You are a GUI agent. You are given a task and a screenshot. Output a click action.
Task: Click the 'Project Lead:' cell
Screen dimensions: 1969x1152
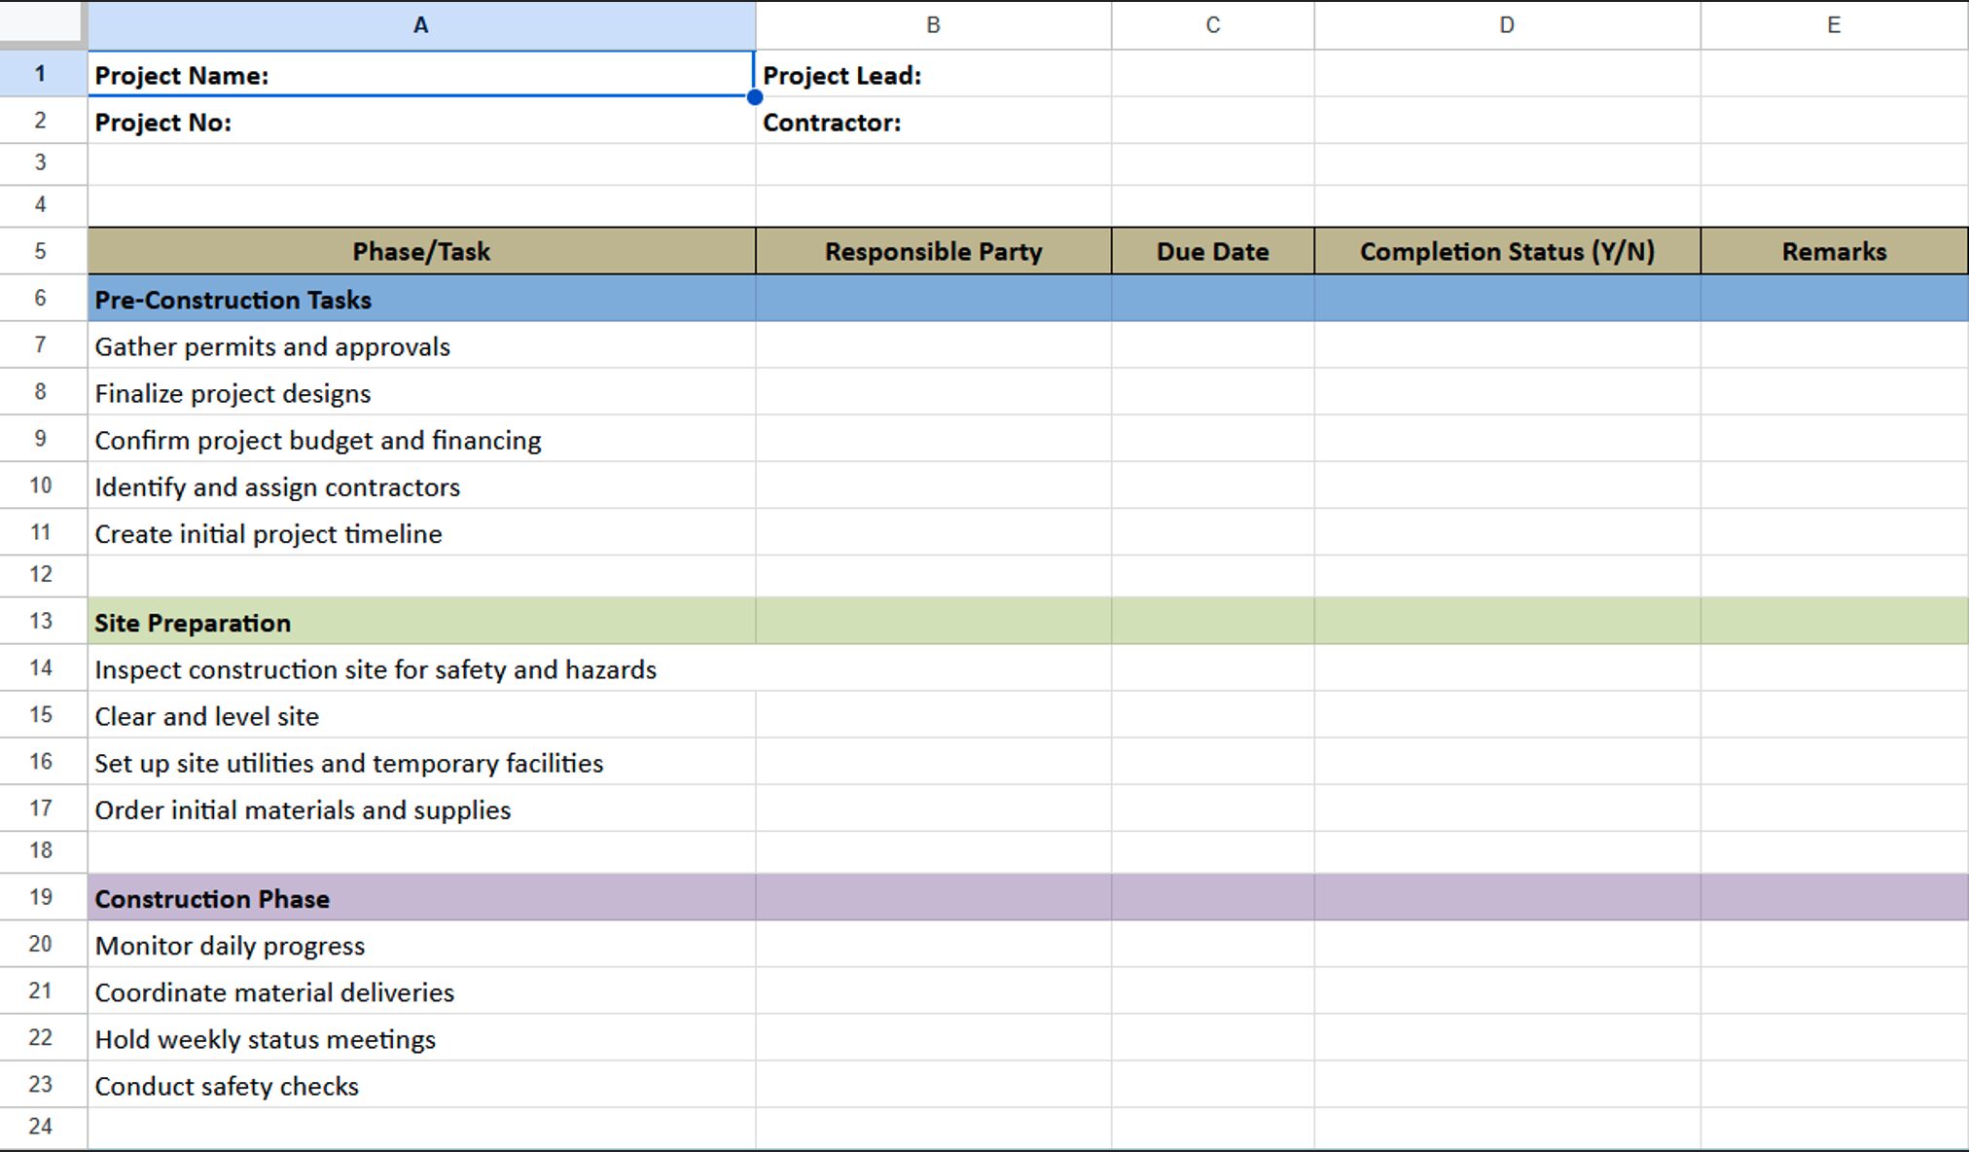(933, 74)
